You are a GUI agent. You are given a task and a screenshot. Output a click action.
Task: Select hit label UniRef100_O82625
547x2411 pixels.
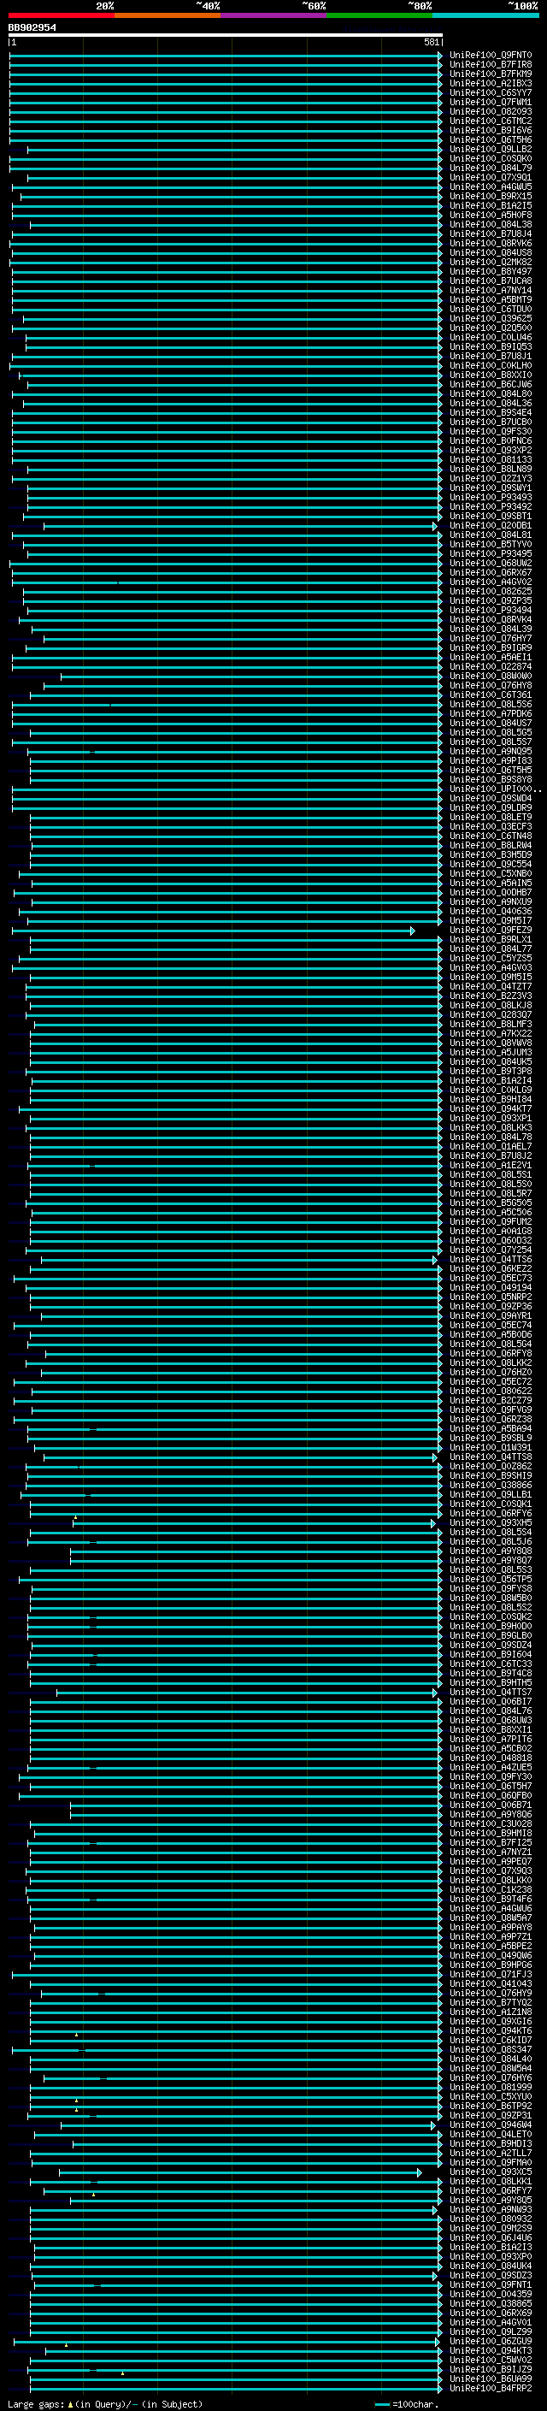click(x=491, y=592)
